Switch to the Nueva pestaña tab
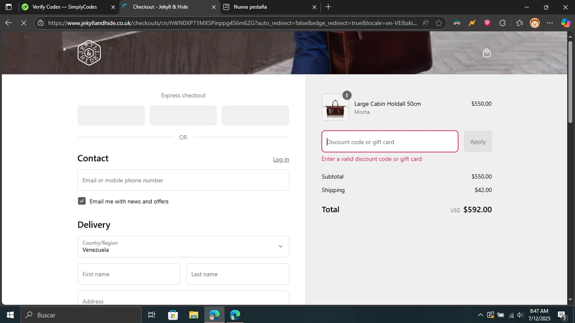Screen dimensions: 575x323 point(269,7)
